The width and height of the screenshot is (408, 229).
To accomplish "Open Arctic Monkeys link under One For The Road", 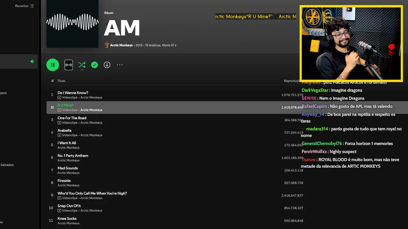I will [91, 123].
